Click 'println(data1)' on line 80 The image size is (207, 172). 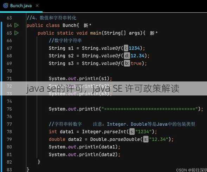point(98,147)
